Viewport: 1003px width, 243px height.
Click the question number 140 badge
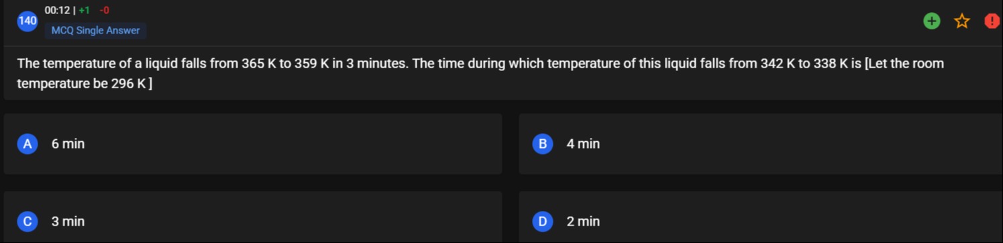coord(28,21)
